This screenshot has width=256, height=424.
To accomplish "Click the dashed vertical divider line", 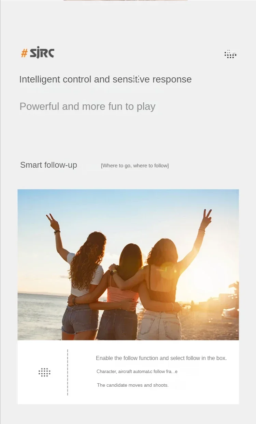I will [68, 372].
